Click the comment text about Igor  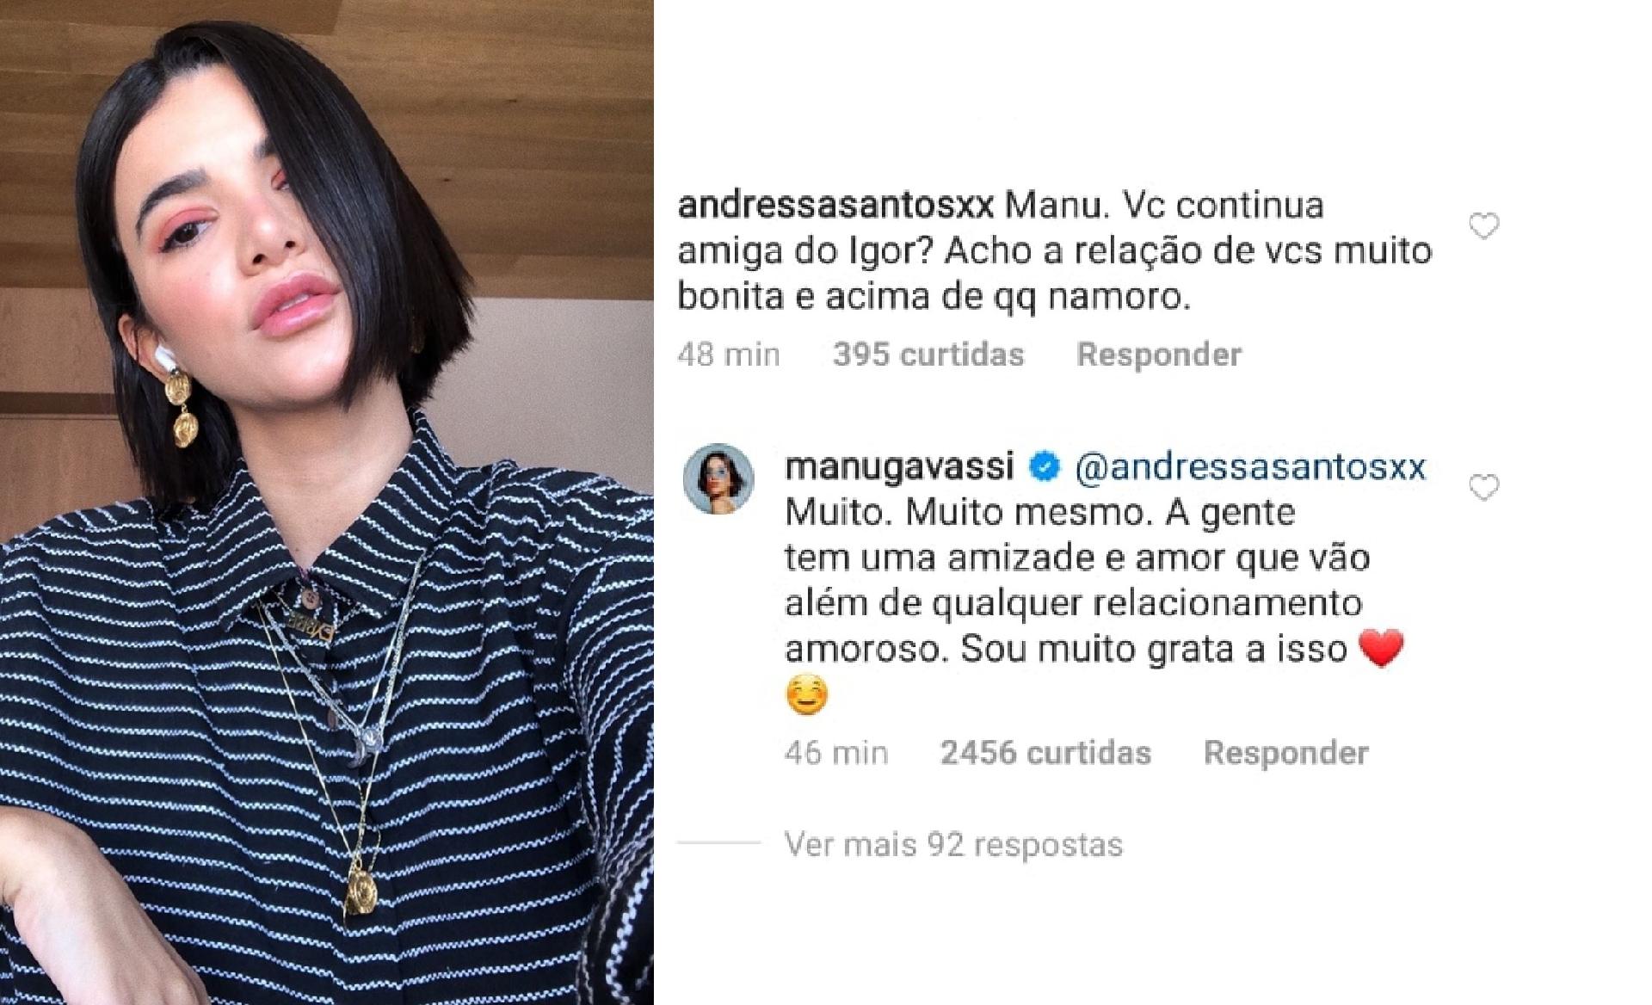click(x=1055, y=251)
